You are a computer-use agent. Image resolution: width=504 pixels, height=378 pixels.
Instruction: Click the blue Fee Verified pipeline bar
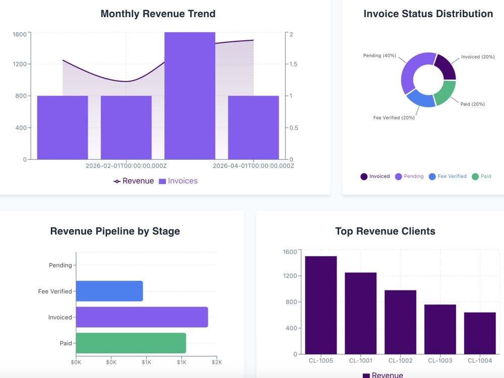tap(109, 291)
